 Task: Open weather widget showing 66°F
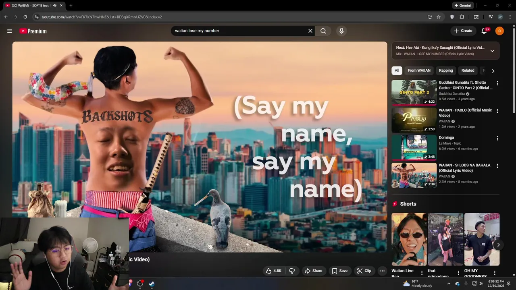click(x=418, y=284)
